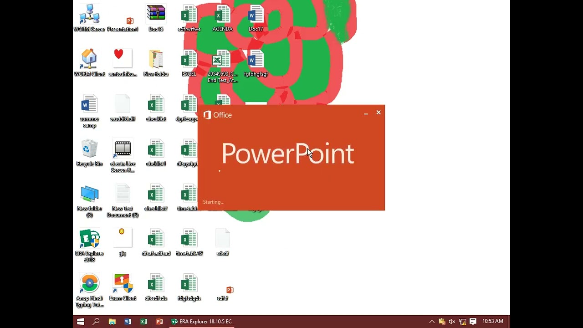Open File Explorer from the taskbar
583x328 pixels.
click(x=112, y=322)
